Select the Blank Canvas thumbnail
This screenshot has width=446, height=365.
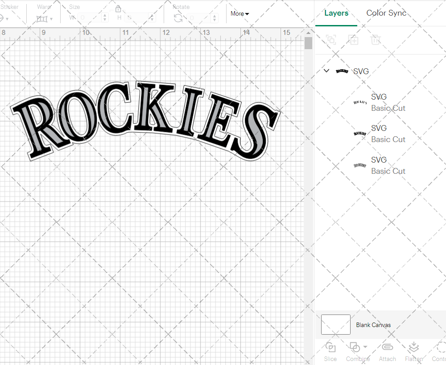tap(336, 324)
